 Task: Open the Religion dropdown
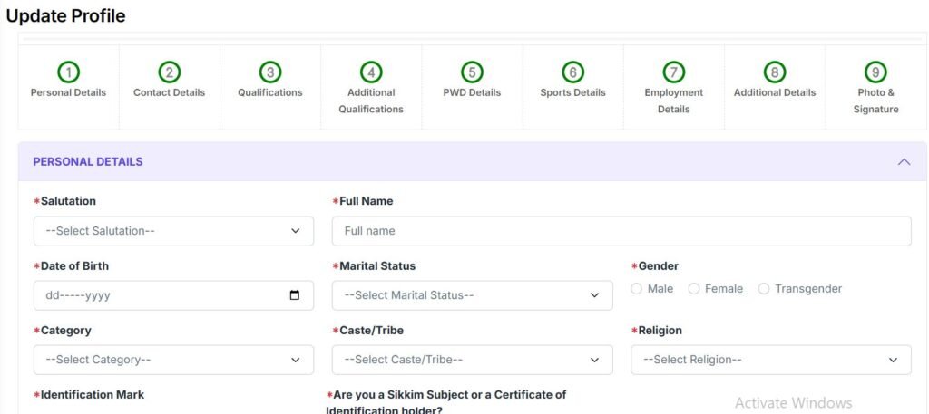coord(771,361)
